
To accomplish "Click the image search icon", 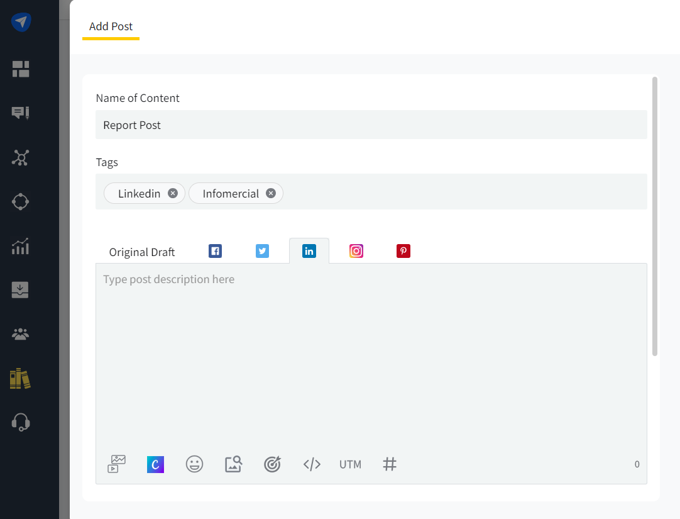I will tap(233, 464).
